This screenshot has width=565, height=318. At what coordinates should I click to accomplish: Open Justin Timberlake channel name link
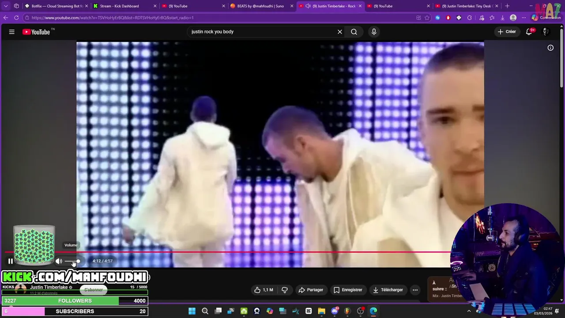coord(49,287)
